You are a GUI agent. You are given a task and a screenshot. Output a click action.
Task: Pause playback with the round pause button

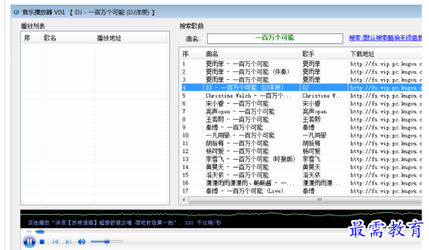tap(30, 241)
